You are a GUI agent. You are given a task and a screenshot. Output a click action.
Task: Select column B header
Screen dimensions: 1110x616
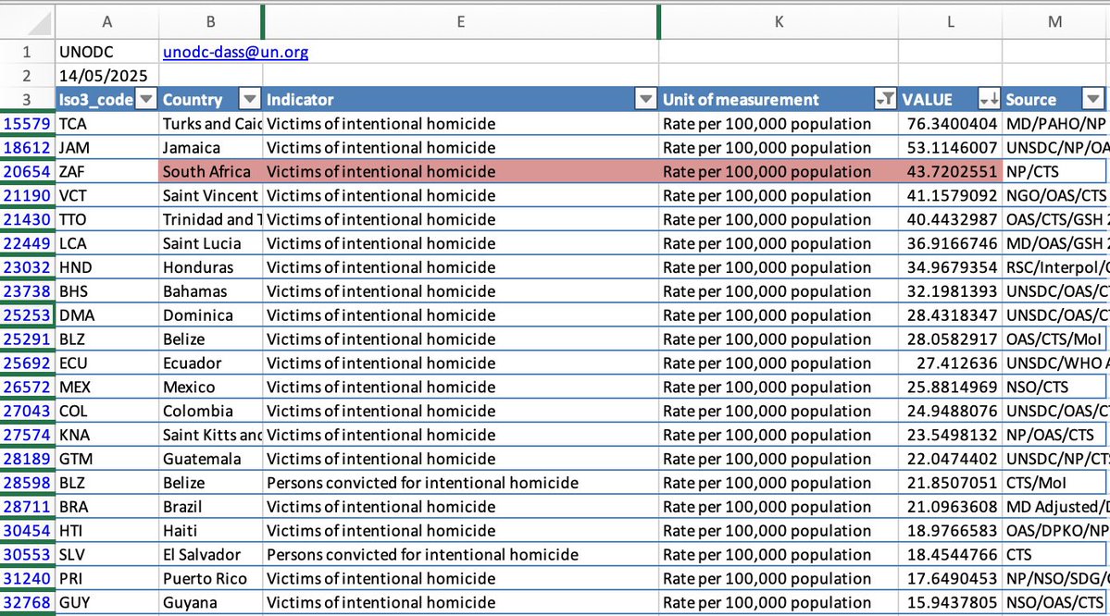[x=210, y=22]
